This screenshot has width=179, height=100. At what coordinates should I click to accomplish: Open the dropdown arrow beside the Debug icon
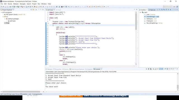pos(12,7)
